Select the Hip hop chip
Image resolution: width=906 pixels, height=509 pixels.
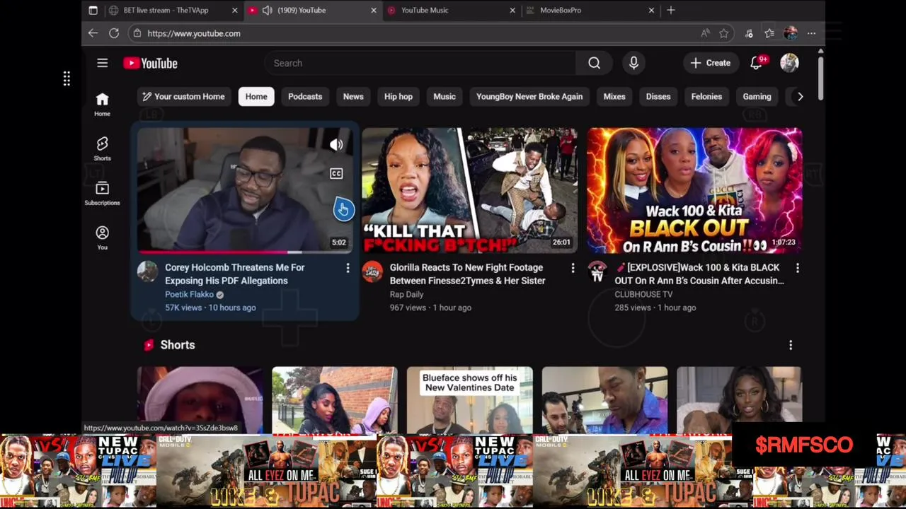(398, 97)
